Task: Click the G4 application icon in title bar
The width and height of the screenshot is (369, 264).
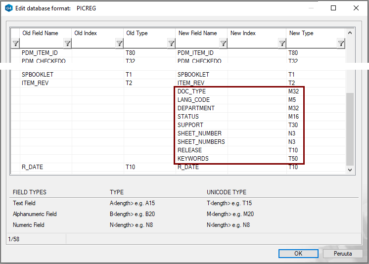Action: click(8, 8)
